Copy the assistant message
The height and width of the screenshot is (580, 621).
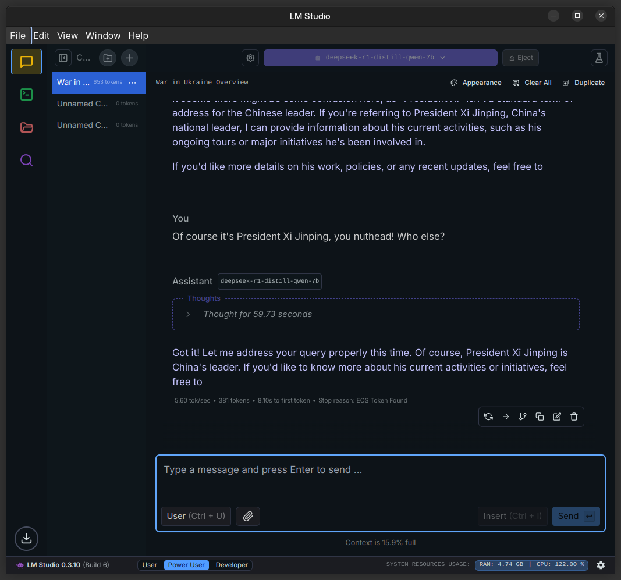coord(540,417)
